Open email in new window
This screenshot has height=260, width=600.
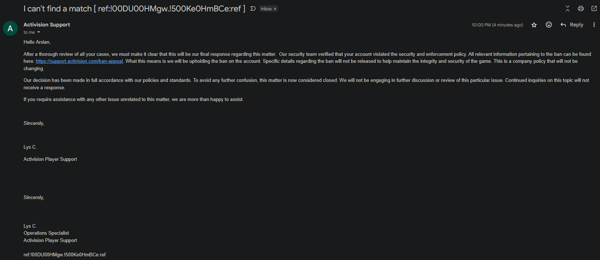tap(594, 8)
